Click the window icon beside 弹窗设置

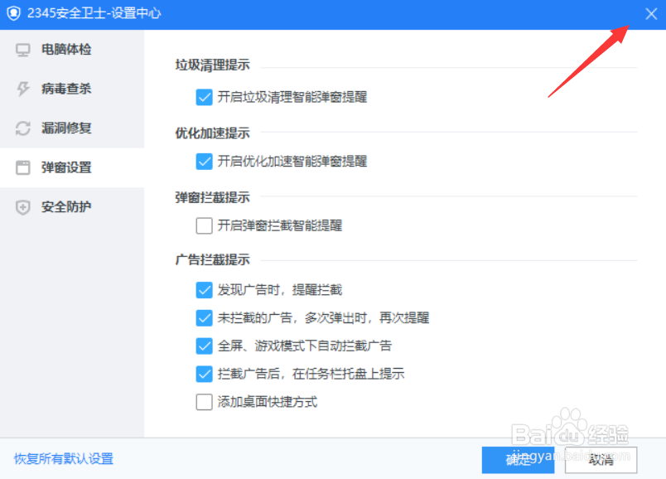pyautogui.click(x=23, y=167)
